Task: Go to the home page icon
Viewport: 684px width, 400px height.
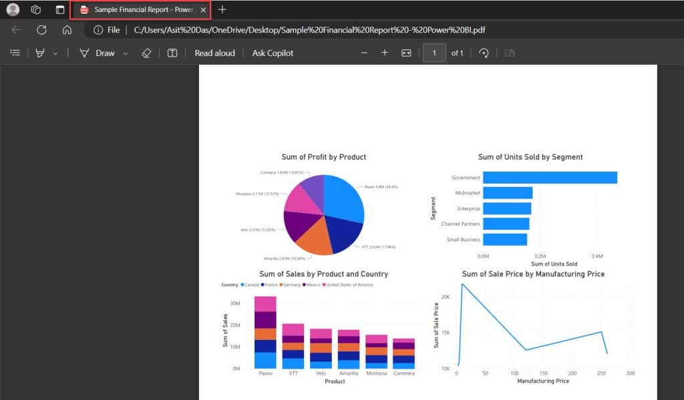Action: [67, 29]
